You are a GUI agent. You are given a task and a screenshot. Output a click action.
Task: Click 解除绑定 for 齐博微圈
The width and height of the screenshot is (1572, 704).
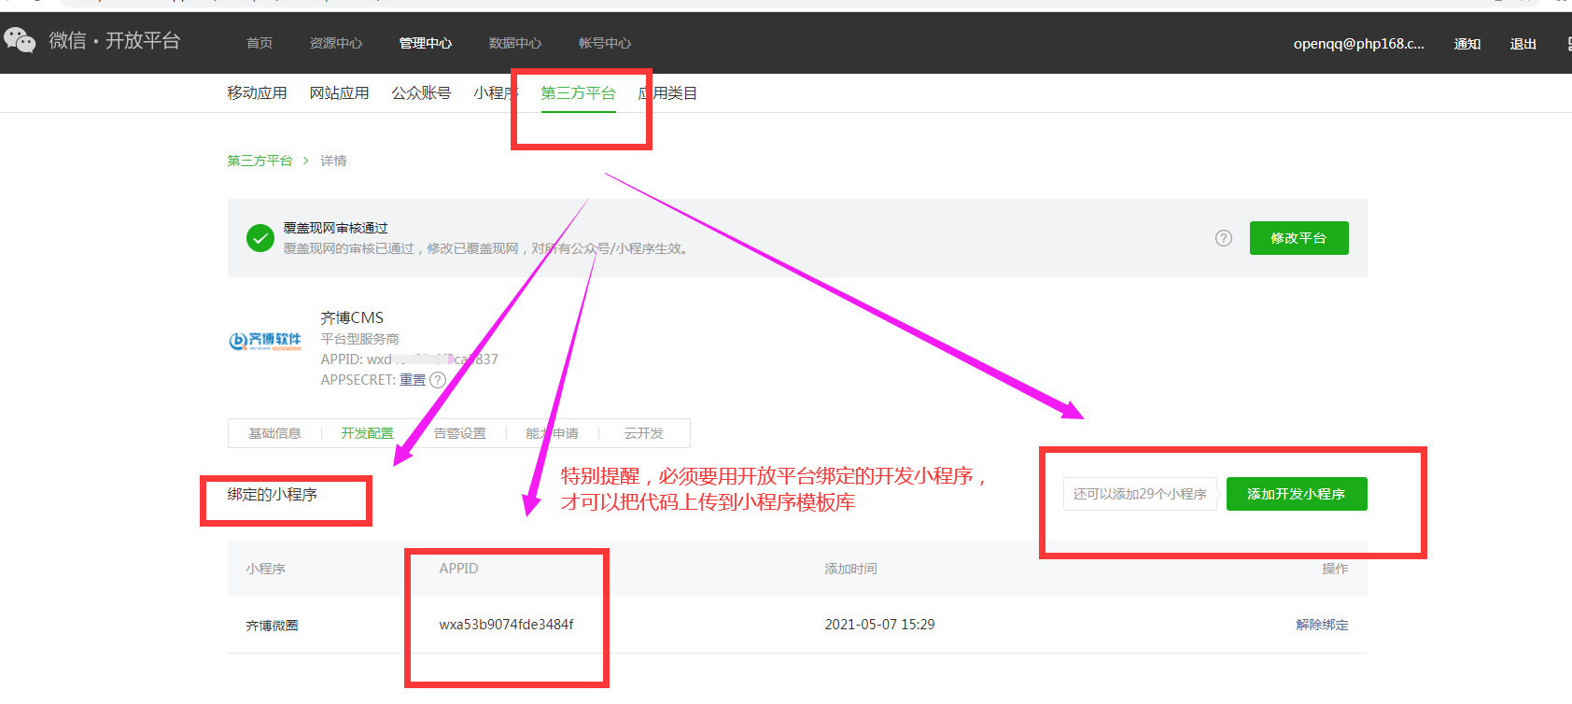1321,625
